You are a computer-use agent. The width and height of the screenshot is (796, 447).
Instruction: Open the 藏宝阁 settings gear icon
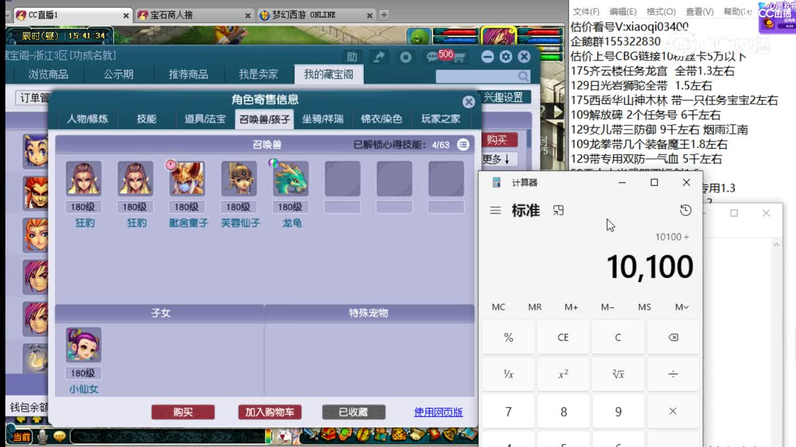(506, 57)
